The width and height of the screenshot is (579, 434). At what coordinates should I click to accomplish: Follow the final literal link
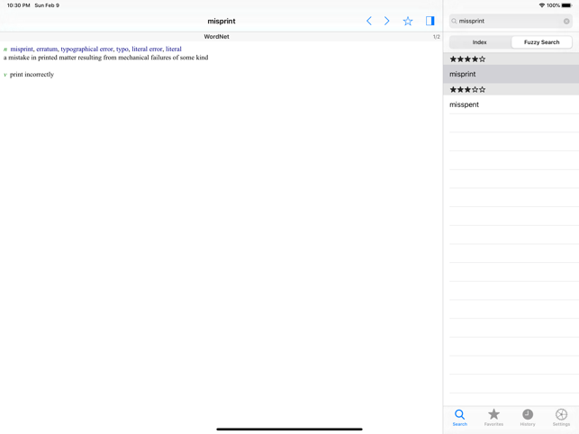174,50
